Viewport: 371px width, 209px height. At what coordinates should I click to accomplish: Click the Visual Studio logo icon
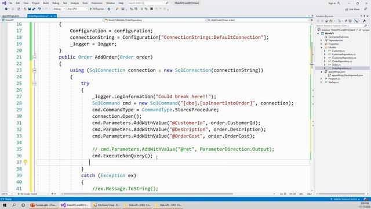(4, 3)
